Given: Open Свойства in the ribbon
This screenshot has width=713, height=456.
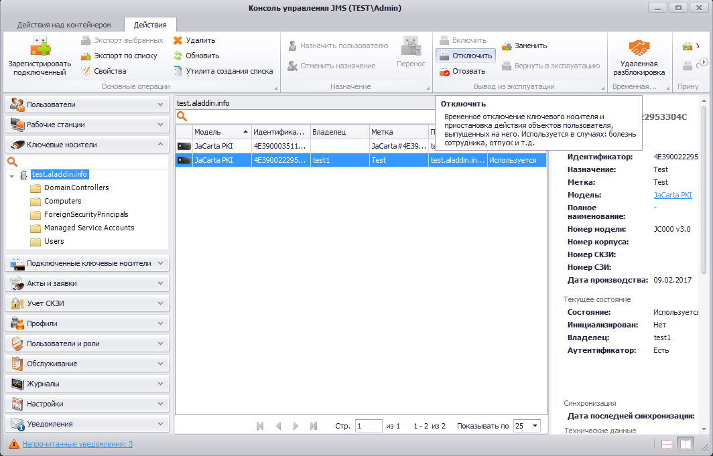Looking at the screenshot, I should (104, 71).
